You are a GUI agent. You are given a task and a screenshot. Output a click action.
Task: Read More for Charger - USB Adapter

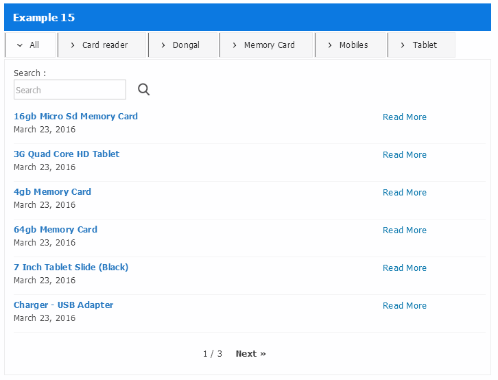click(x=405, y=306)
